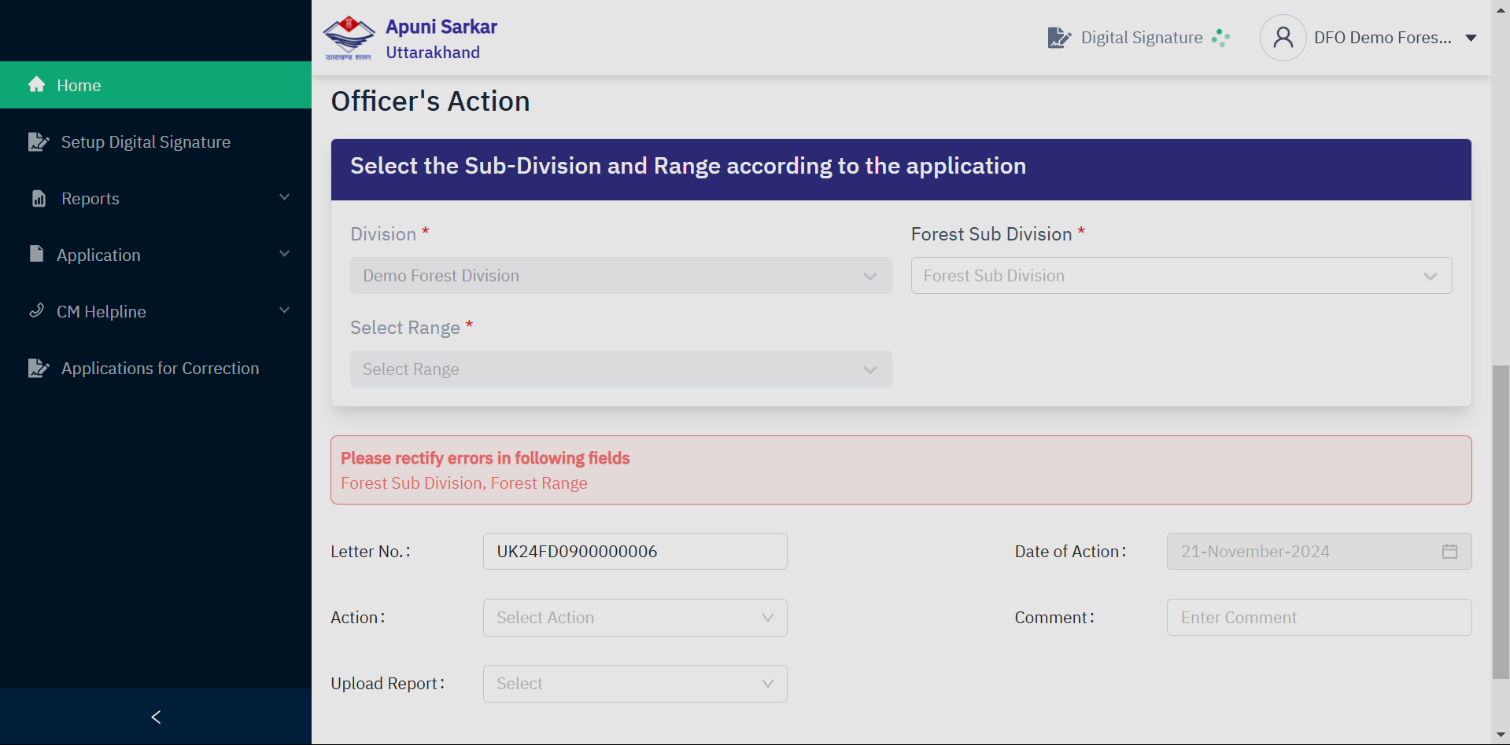Click the Enter Comment input field

point(1319,618)
